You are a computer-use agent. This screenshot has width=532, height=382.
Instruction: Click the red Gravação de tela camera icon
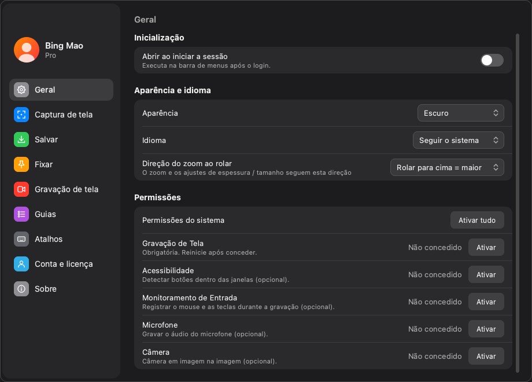[21, 189]
